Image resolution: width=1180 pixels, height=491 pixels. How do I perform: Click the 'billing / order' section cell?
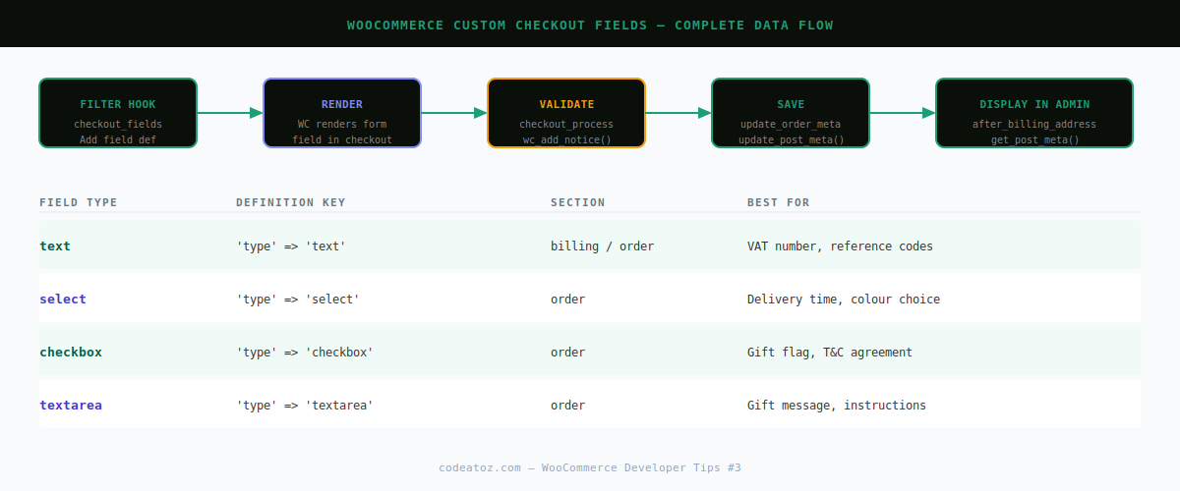(x=602, y=245)
